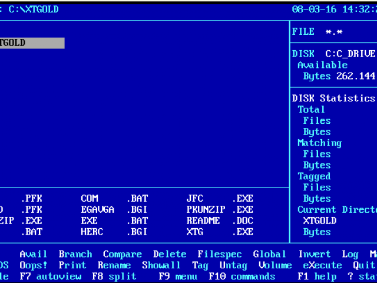Screen dimensions: 377x283
Task: Click the Invert command
Action: 315,254
